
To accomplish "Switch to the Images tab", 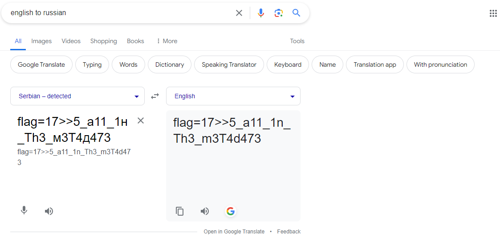I will (41, 41).
